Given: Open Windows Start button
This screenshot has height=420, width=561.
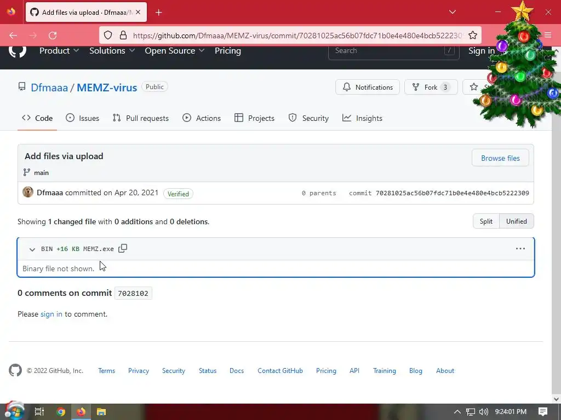Looking at the screenshot, I should [14, 411].
